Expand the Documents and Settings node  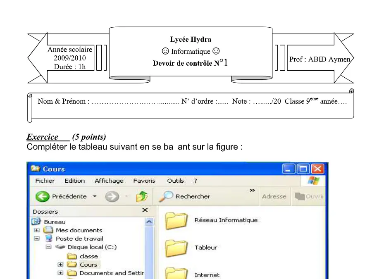60,273
